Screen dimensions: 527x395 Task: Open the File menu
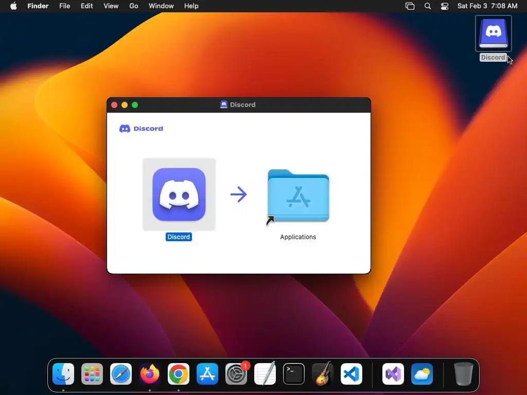(x=64, y=6)
